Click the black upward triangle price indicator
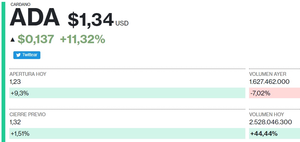 (x=13, y=39)
